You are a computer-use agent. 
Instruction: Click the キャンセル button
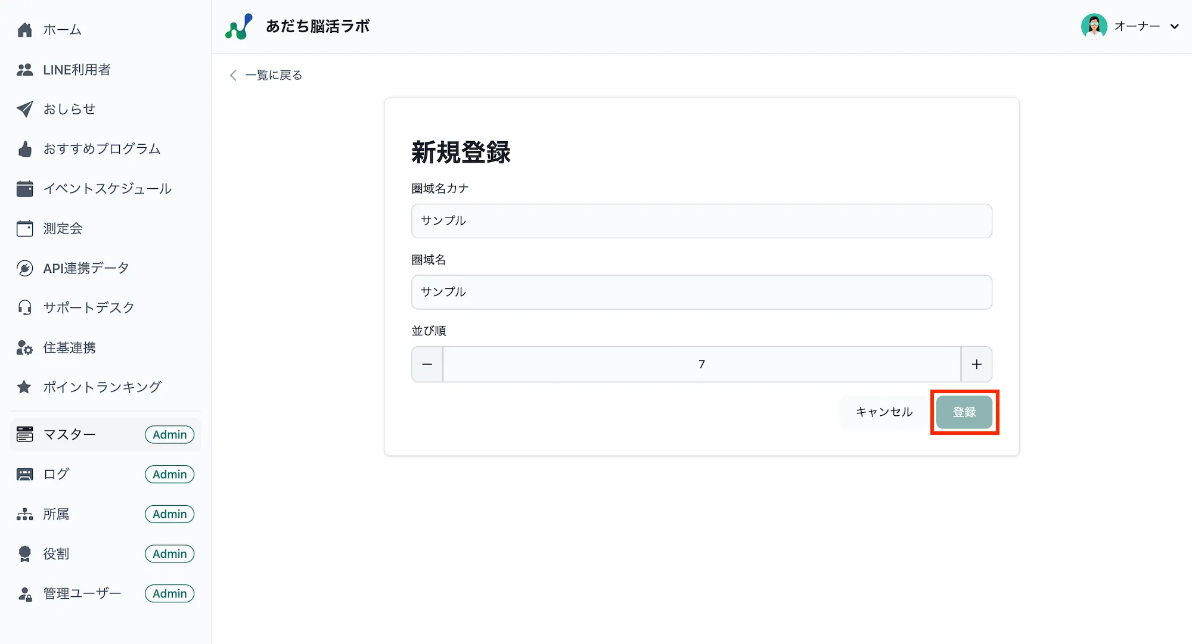click(x=883, y=412)
